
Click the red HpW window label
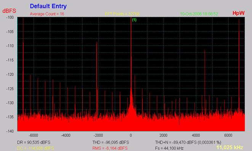(239, 13)
